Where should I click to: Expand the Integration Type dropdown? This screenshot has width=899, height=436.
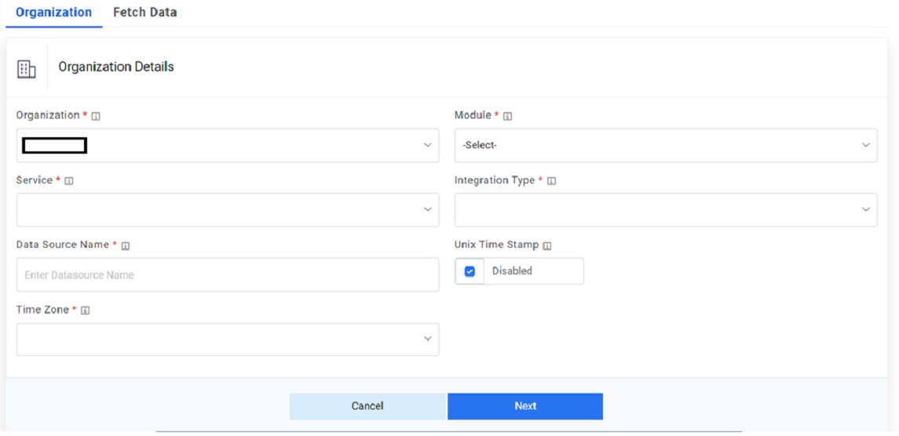[x=665, y=210]
